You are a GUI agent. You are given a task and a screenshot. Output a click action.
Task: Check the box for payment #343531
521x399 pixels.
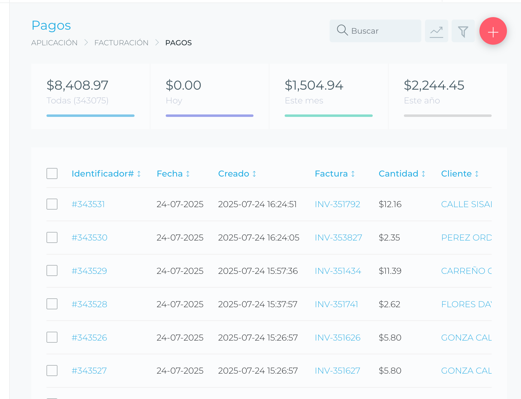tap(52, 204)
